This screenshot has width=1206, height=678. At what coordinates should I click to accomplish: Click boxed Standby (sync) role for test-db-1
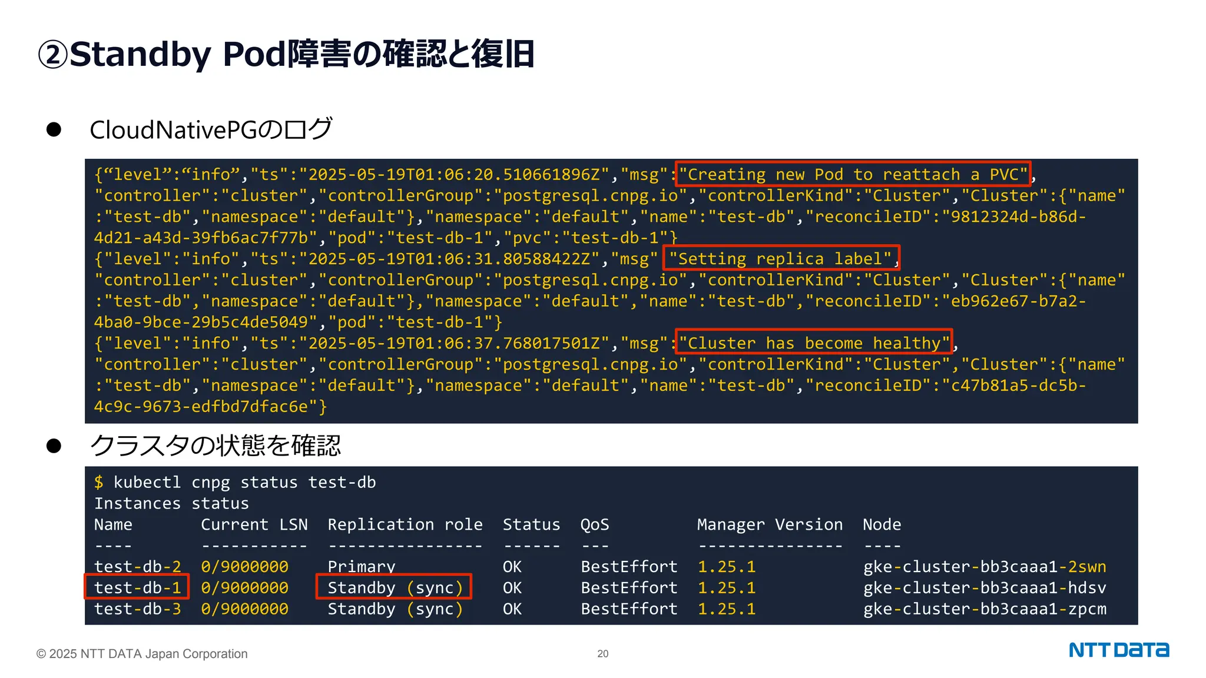tap(394, 587)
